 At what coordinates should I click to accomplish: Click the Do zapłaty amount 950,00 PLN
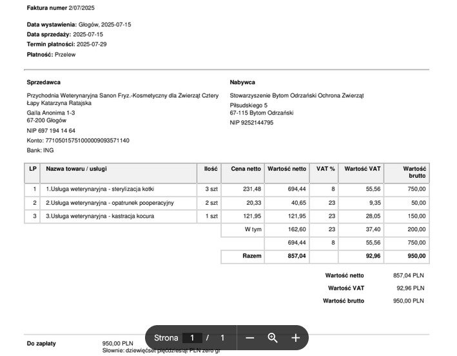[x=118, y=344]
